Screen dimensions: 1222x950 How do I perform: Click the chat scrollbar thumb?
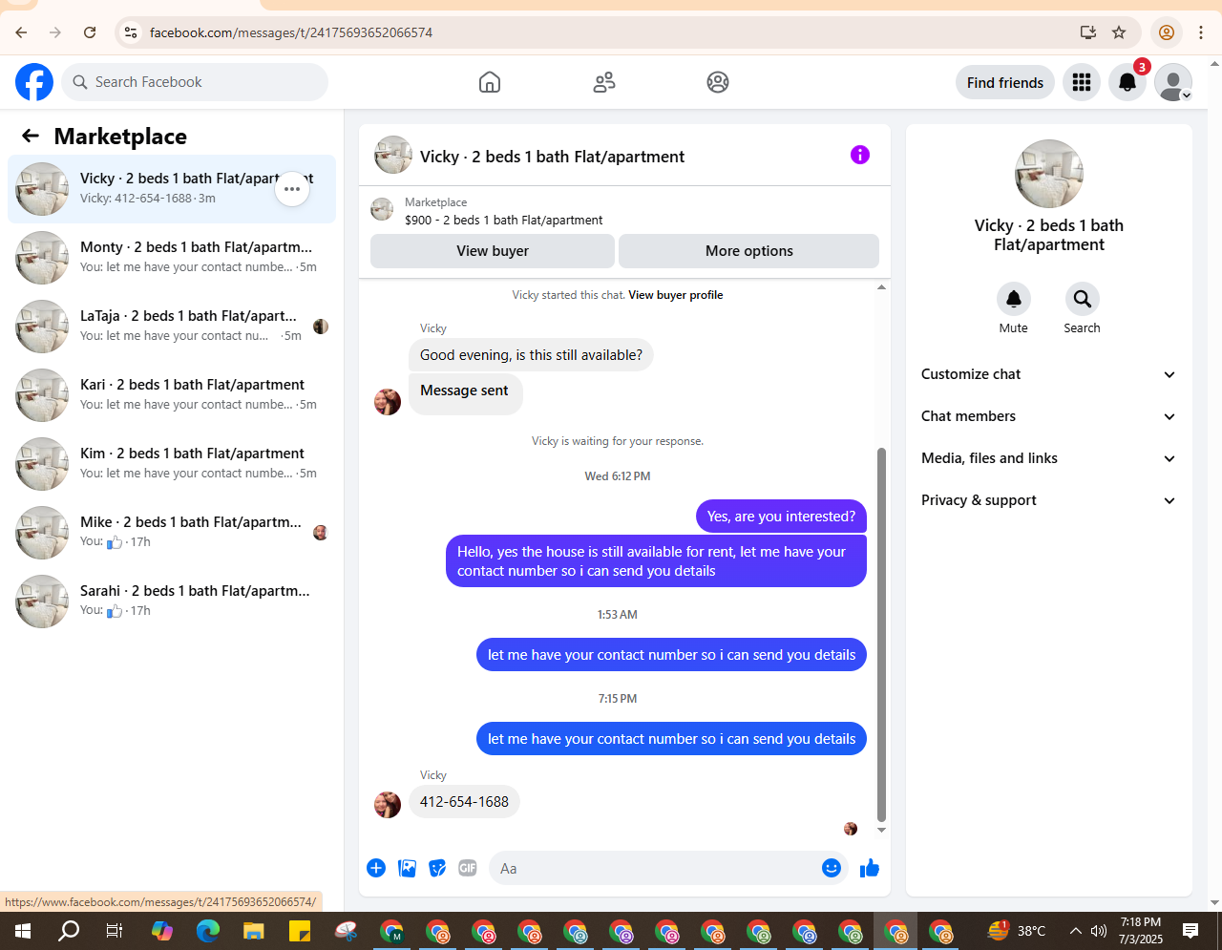coord(881,634)
